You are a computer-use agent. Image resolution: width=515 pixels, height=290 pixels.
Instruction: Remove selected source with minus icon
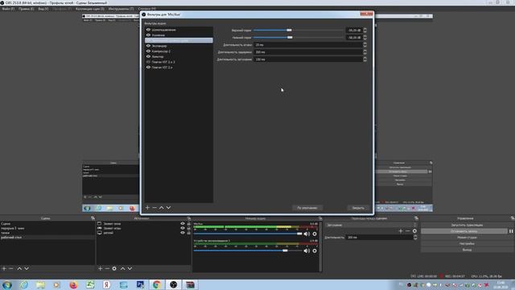[107, 268]
